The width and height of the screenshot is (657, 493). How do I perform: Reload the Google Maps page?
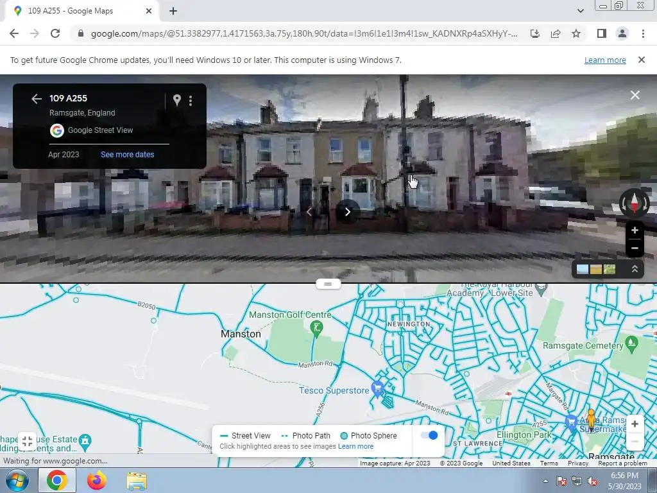pyautogui.click(x=55, y=33)
